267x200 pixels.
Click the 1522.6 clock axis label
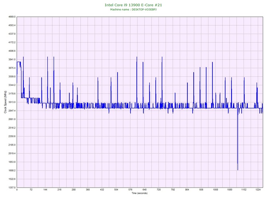(12, 179)
